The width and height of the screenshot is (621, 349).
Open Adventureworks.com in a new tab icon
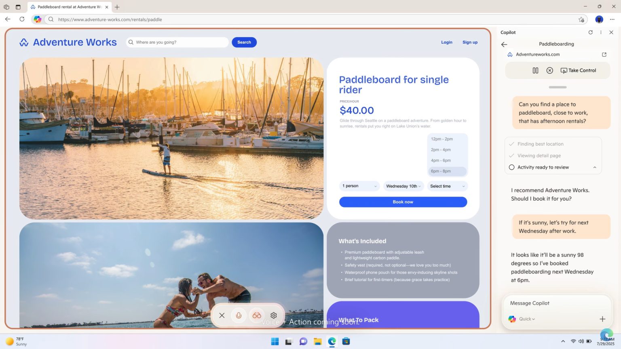coord(604,55)
